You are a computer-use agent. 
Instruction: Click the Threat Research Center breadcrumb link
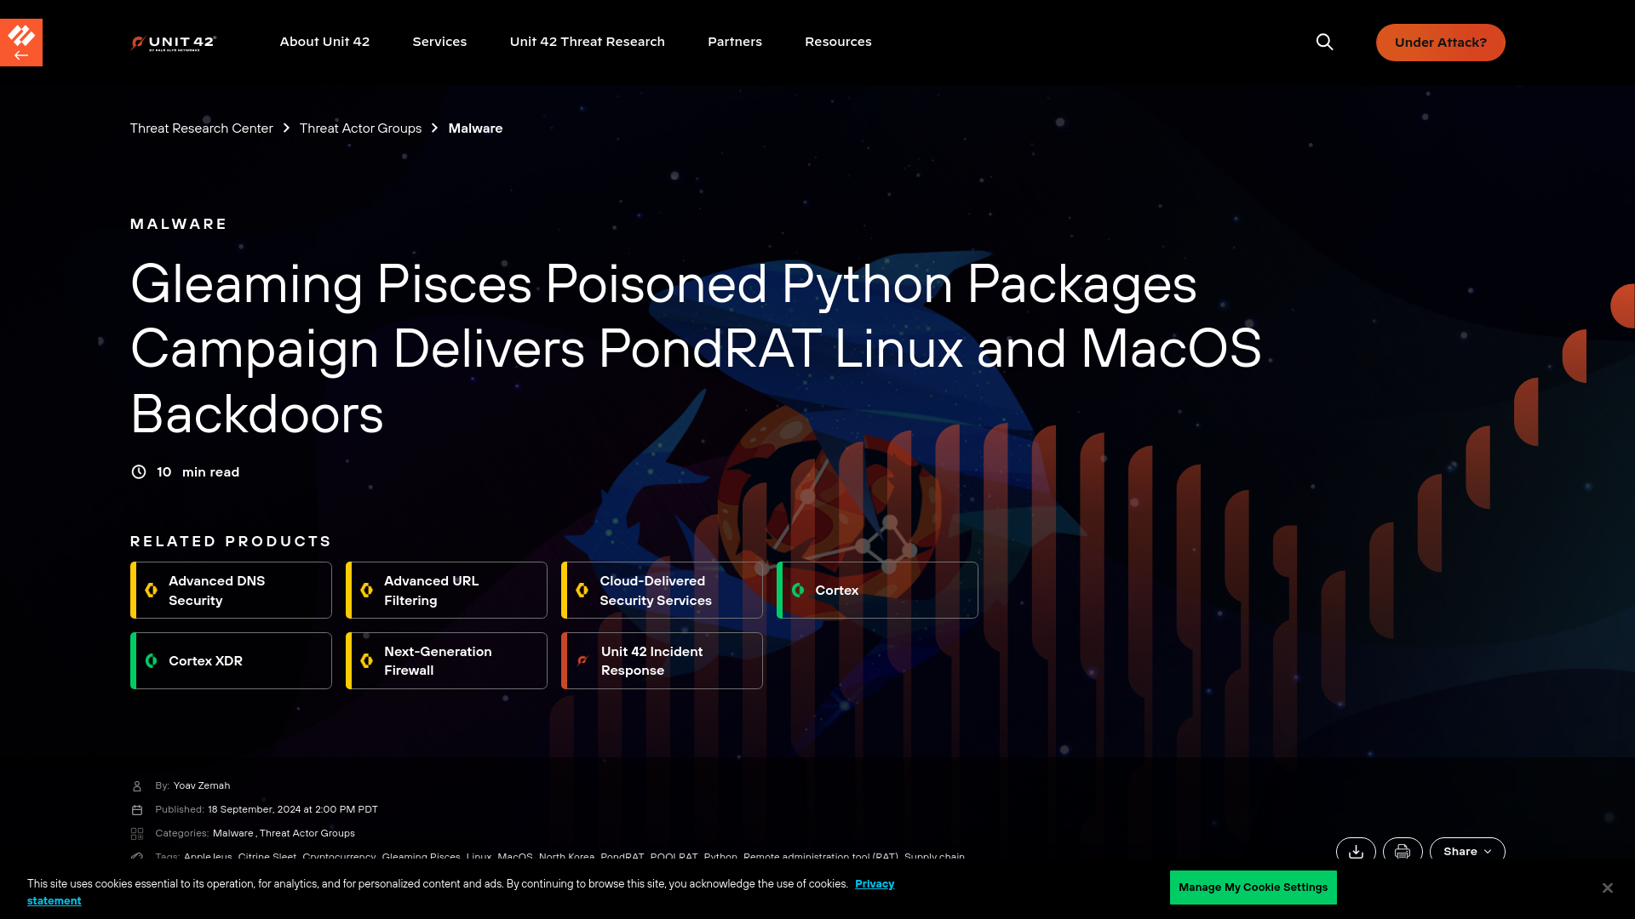click(201, 128)
